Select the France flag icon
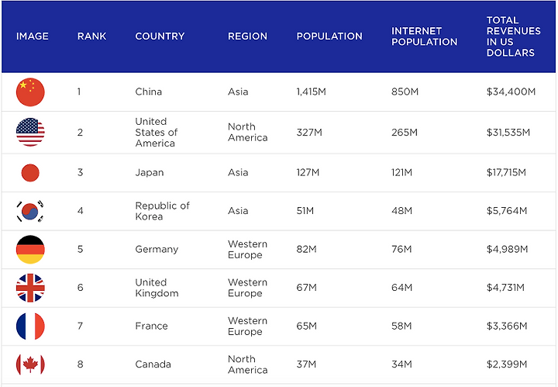Screen dimensions: 558x387 click(30, 327)
